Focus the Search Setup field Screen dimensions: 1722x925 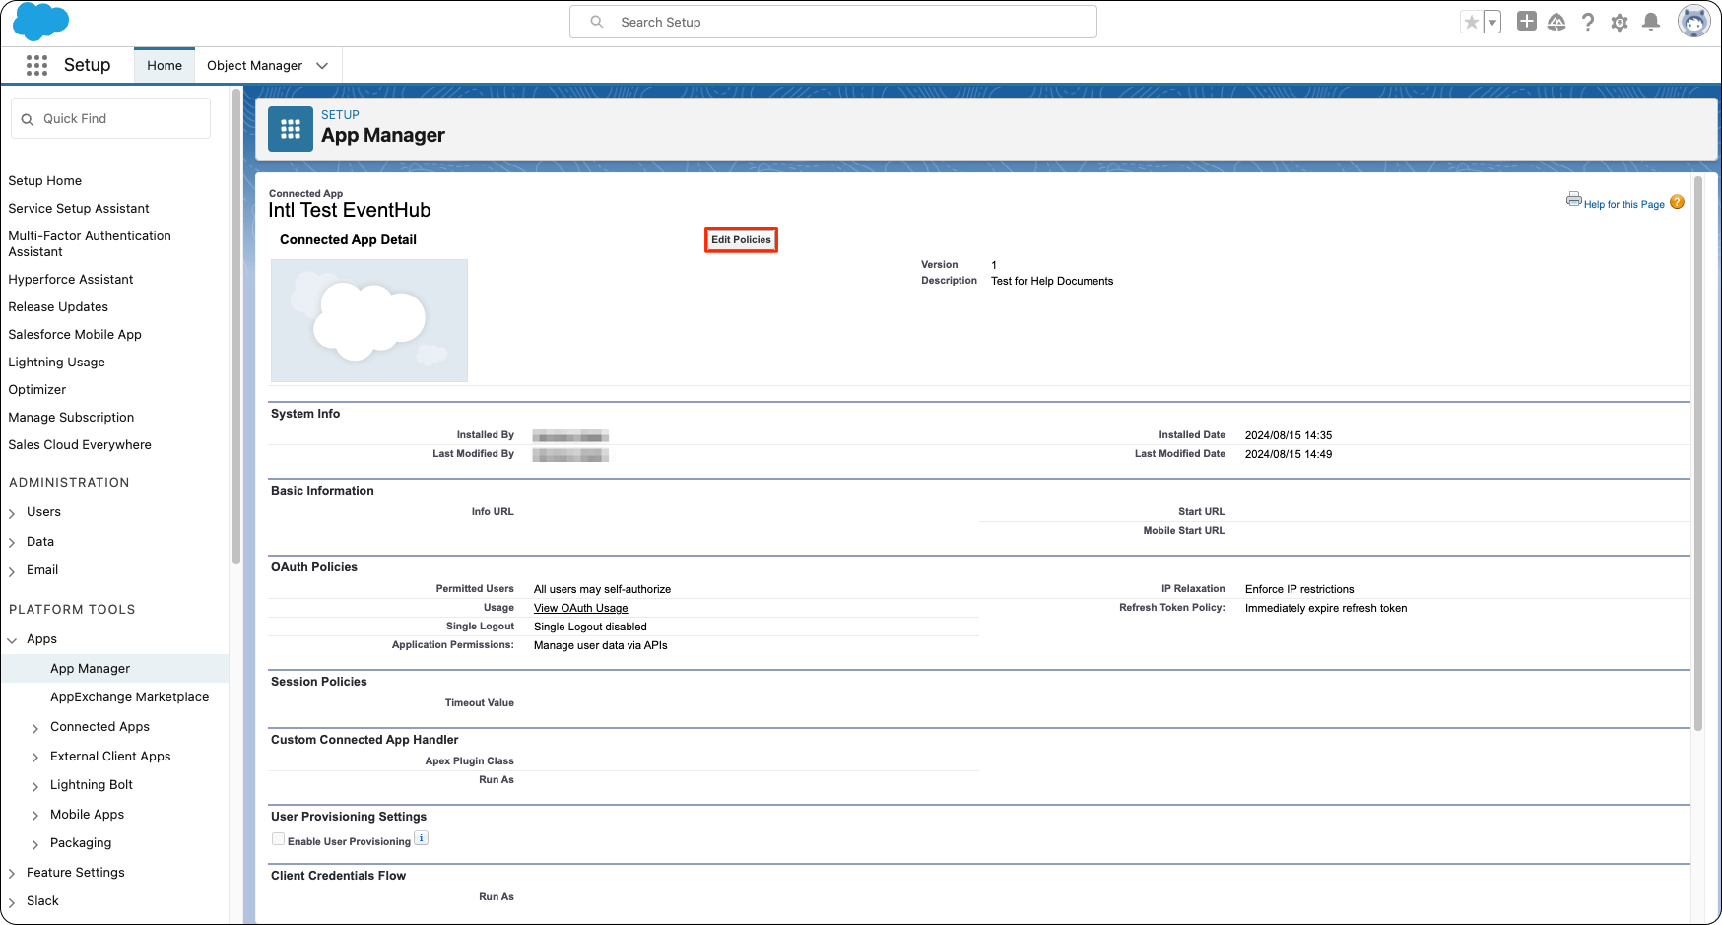point(833,22)
